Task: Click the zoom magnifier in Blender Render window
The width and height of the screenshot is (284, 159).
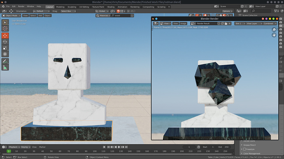Action: (x=274, y=30)
